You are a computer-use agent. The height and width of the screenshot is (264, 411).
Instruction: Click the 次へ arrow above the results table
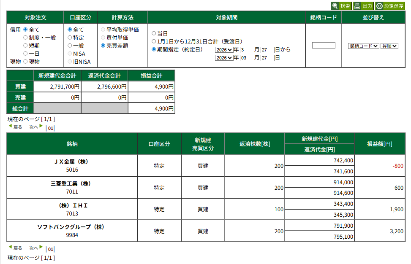(x=41, y=126)
